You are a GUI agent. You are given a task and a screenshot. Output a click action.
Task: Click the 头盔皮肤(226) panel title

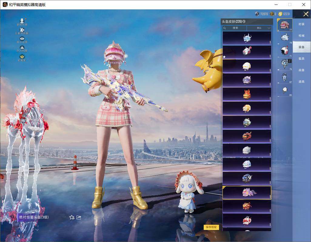coord(232,21)
